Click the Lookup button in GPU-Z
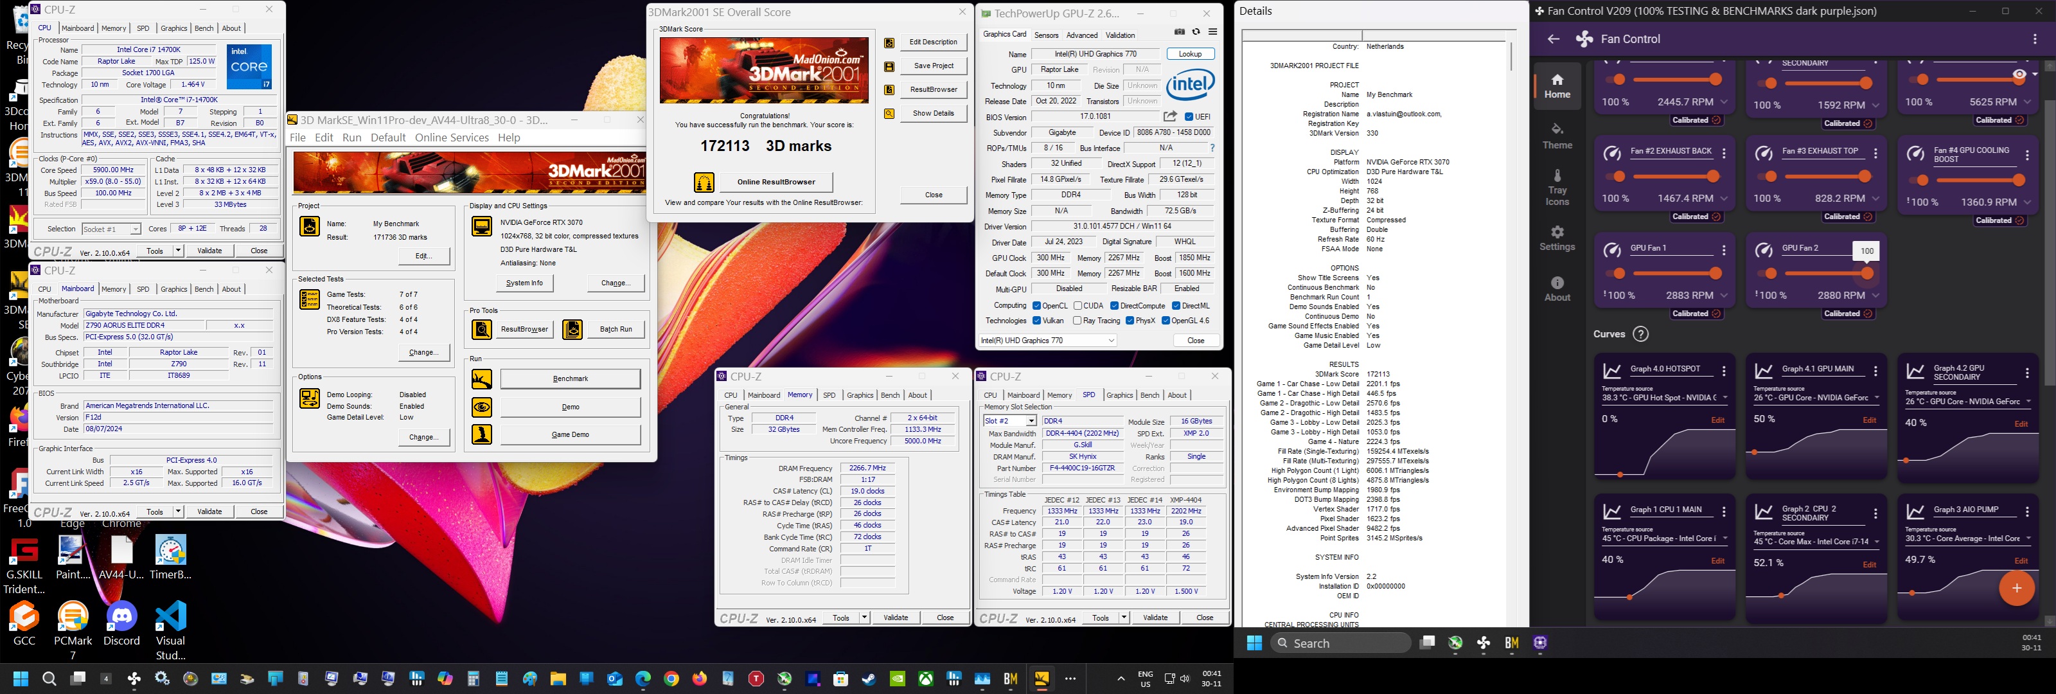The height and width of the screenshot is (694, 2056). (x=1190, y=55)
